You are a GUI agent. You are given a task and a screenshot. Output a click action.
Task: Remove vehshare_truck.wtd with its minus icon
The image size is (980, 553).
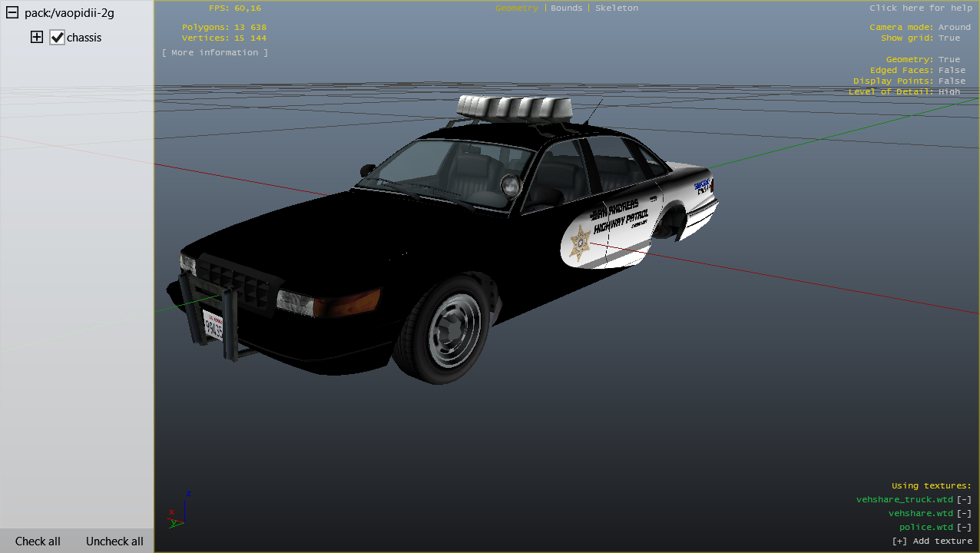(964, 499)
